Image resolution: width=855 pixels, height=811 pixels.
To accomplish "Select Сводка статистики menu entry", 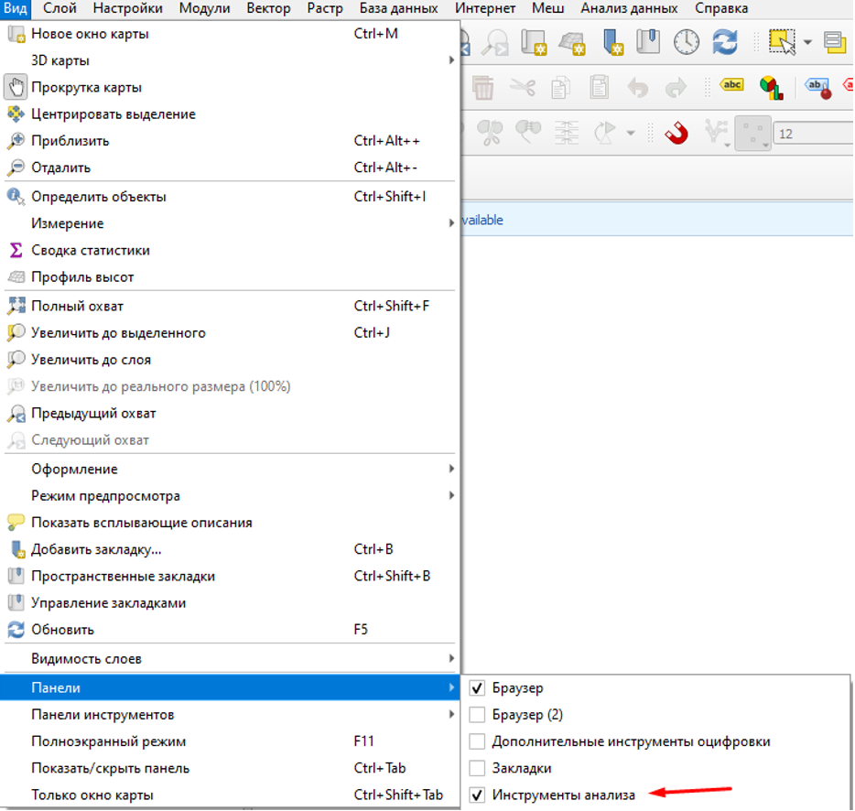I will point(90,250).
